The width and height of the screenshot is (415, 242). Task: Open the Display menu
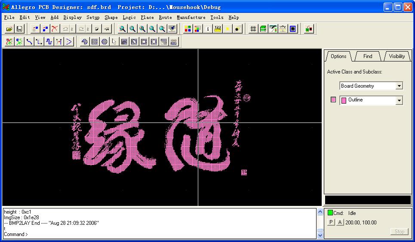point(73,18)
